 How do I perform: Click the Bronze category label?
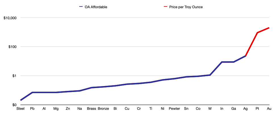[x=103, y=109]
